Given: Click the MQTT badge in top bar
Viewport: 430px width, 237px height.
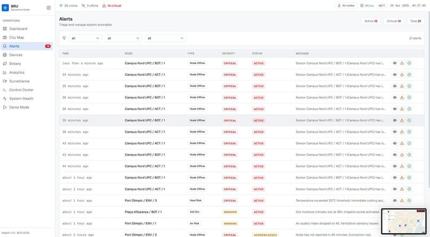Looking at the screenshot, I should tap(382, 5).
